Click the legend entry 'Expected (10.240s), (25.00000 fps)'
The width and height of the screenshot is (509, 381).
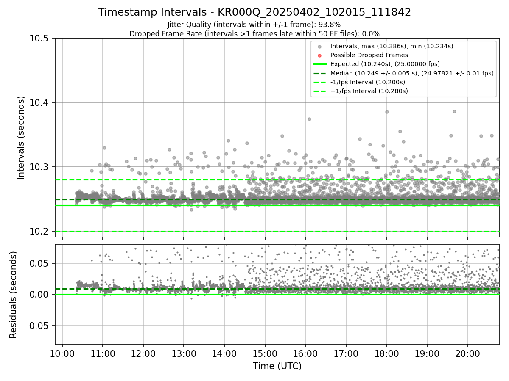pos(385,64)
